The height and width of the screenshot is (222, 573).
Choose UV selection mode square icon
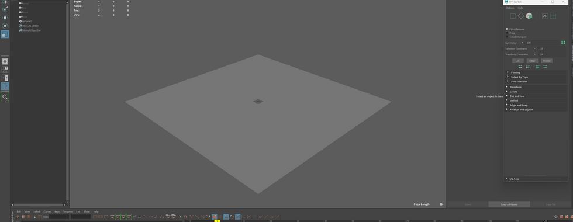(x=513, y=16)
